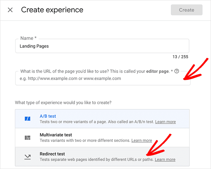Click the Create button
This screenshot has width=211, height=169.
187,10
